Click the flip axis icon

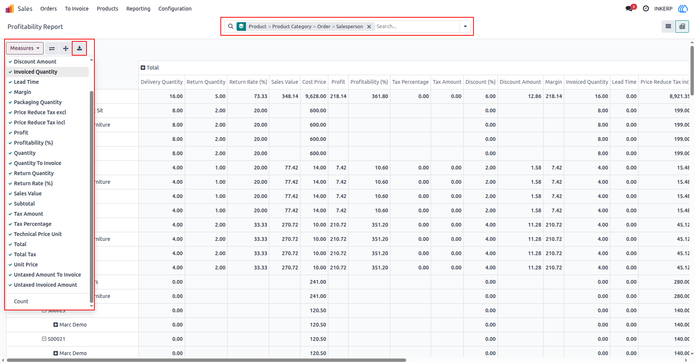click(52, 48)
